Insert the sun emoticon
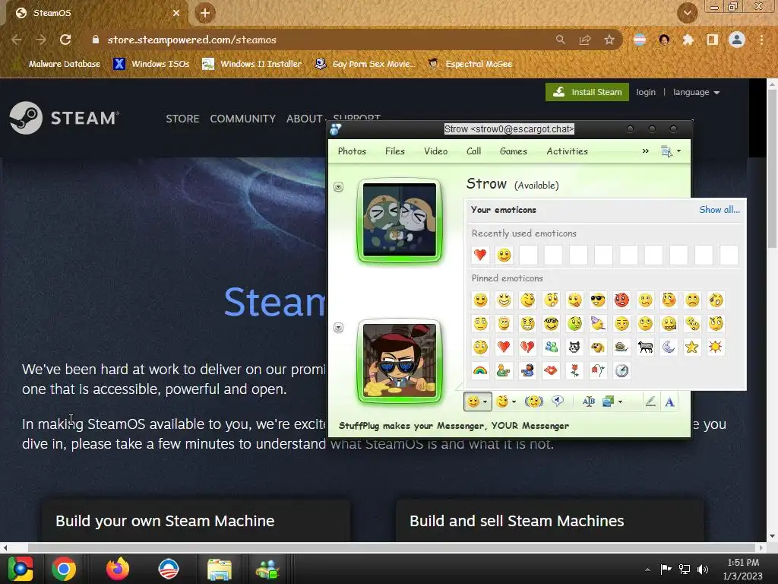778x584 pixels. click(x=716, y=347)
